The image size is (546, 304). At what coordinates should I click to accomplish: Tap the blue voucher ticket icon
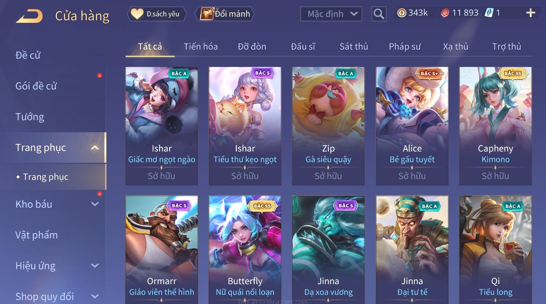[489, 13]
